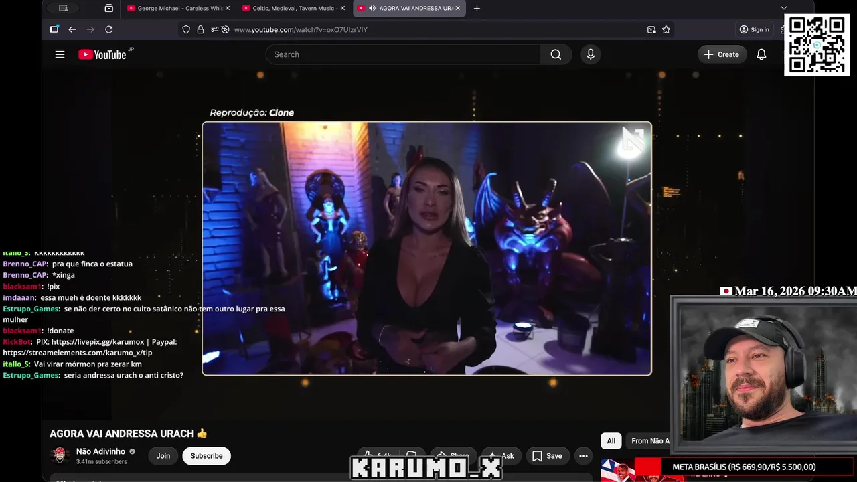The height and width of the screenshot is (482, 857).
Task: Switch to George Michael Careless Whisper tab
Action: 179,8
